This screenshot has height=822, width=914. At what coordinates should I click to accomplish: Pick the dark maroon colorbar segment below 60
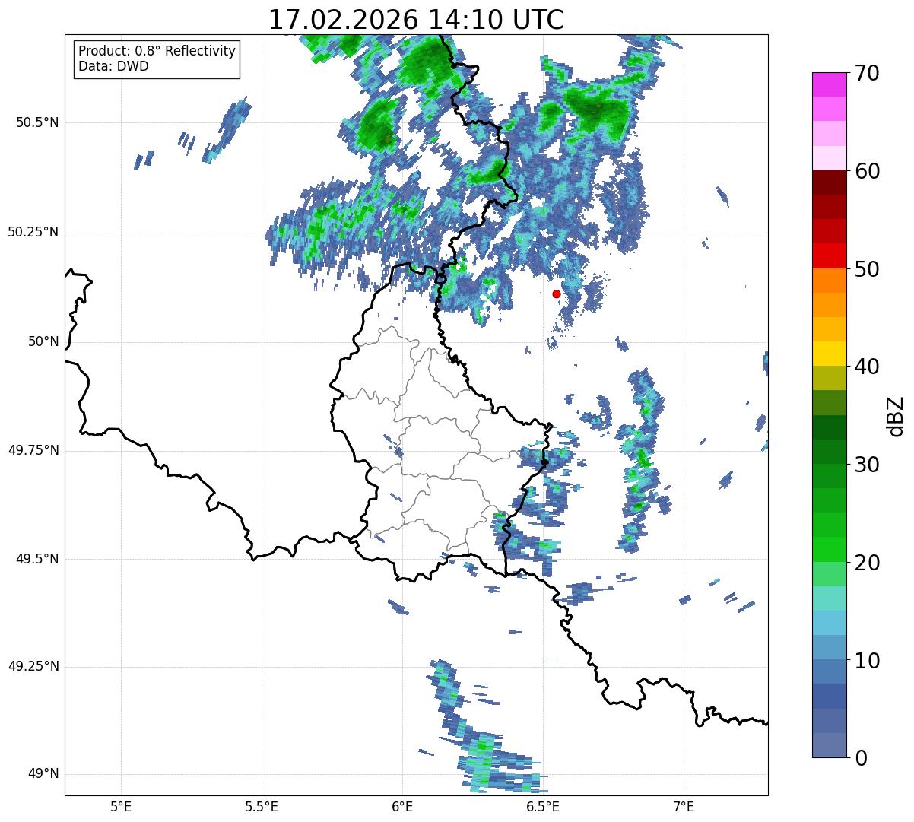tap(829, 182)
